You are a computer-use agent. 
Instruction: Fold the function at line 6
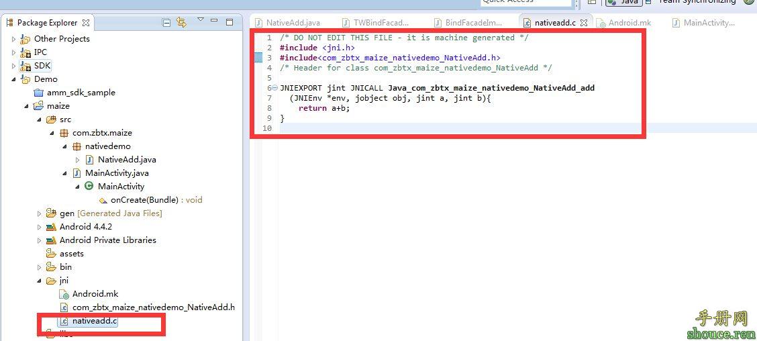coord(275,88)
